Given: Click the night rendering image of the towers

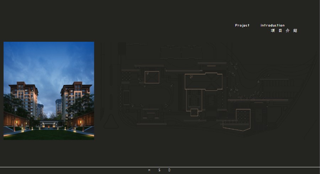Looking at the screenshot, I should [49, 91].
